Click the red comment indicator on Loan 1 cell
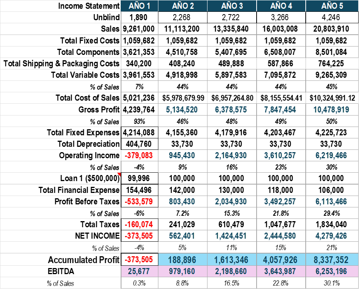Screen dimensions: 359x289 pyautogui.click(x=119, y=174)
